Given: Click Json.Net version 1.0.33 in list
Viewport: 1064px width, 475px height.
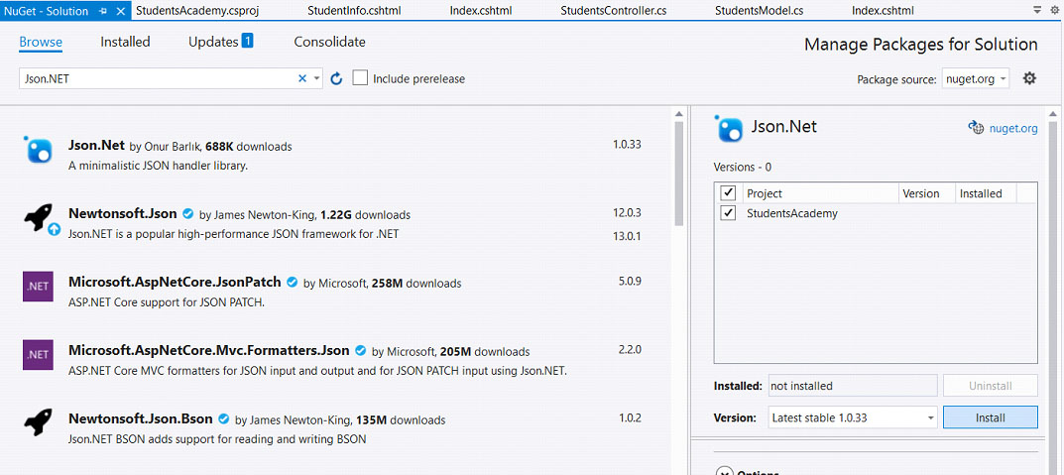Looking at the screenshot, I should 627,145.
